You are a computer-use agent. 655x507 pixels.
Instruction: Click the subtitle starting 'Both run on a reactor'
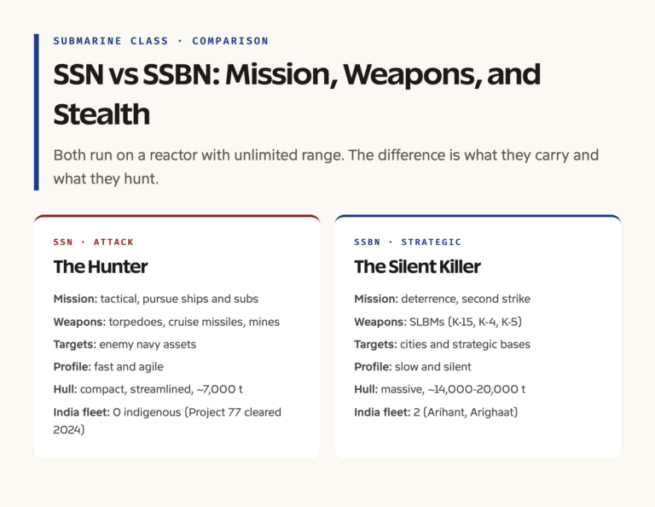[326, 166]
